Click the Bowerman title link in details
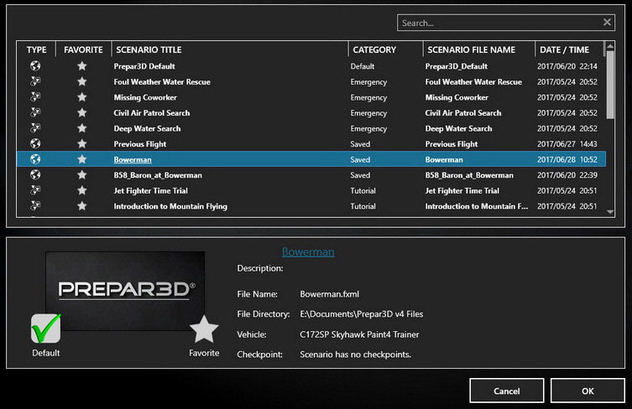Image resolution: width=632 pixels, height=409 pixels. click(x=307, y=251)
